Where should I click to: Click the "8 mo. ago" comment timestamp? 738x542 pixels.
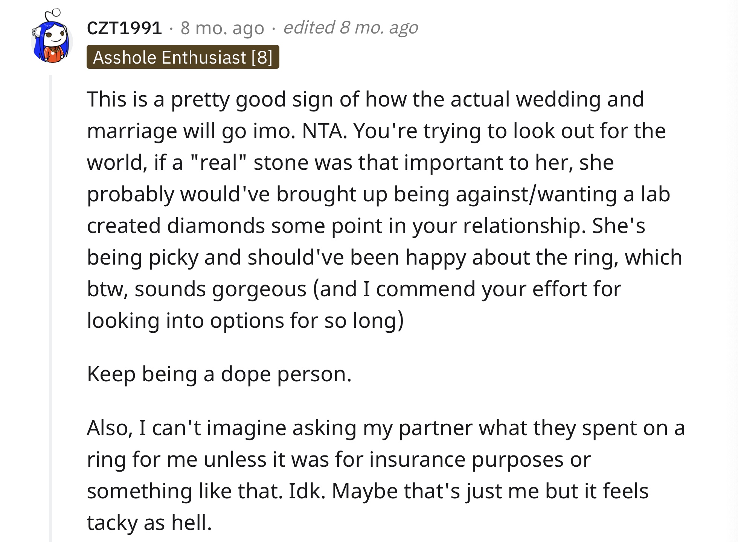click(223, 28)
